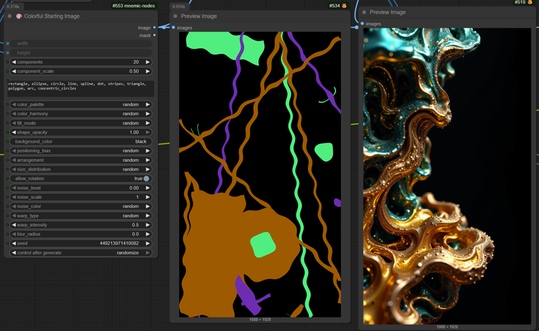Screen dimensions: 539x331
Task: Click the width input connector dot
Action: [x=7, y=44]
